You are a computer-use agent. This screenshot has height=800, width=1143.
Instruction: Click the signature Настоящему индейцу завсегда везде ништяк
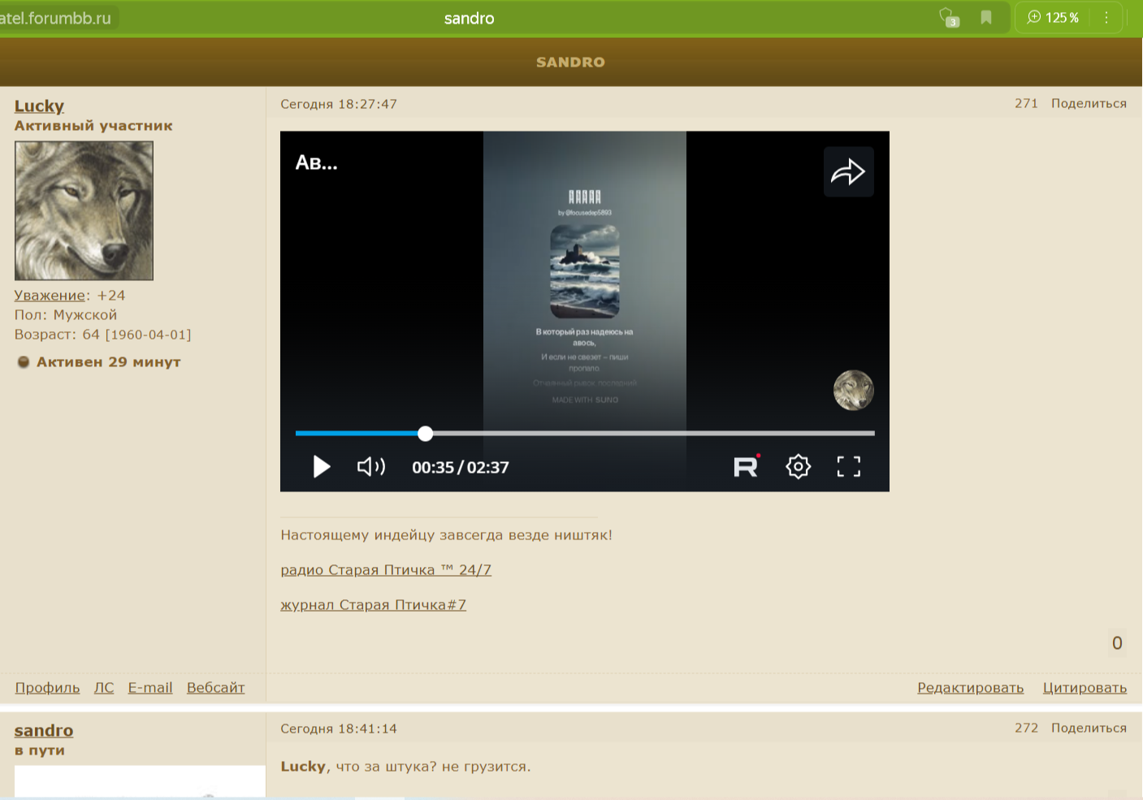[446, 535]
